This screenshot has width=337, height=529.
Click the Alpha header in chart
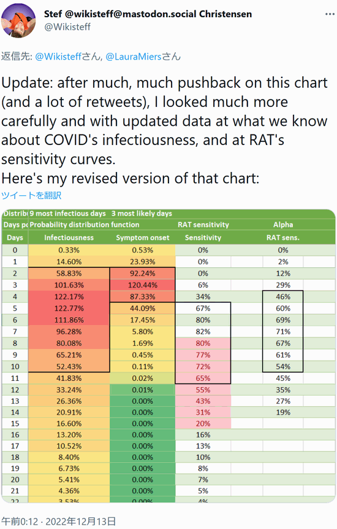coord(283,225)
